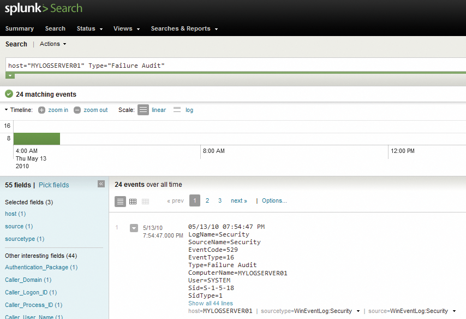
Task: Go to results page 2
Action: pyautogui.click(x=207, y=200)
